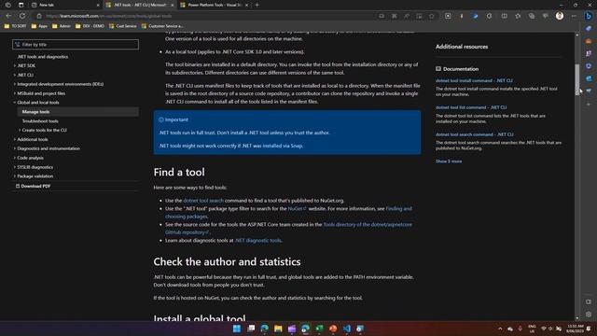The image size is (597, 336).
Task: Expand Code analysis tree node
Action: tap(15, 158)
